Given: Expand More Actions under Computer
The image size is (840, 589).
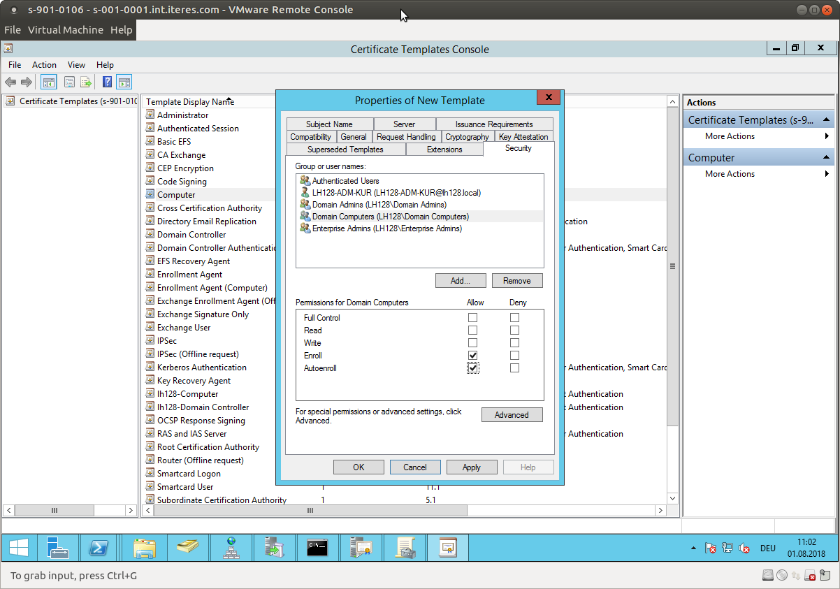Looking at the screenshot, I should pyautogui.click(x=758, y=174).
